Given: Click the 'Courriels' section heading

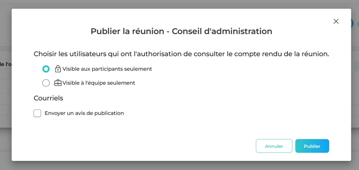Looking at the screenshot, I should 48,98.
